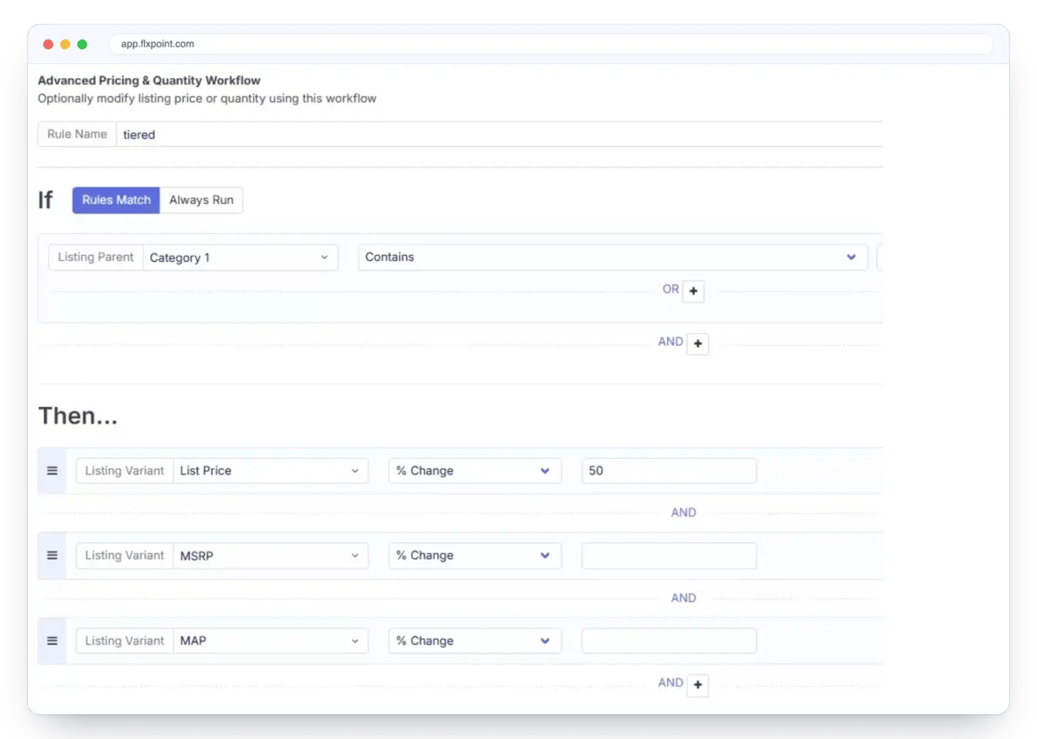Click the drag handle icon for List Price row
Screen dimensions: 1037x739
[x=52, y=471]
